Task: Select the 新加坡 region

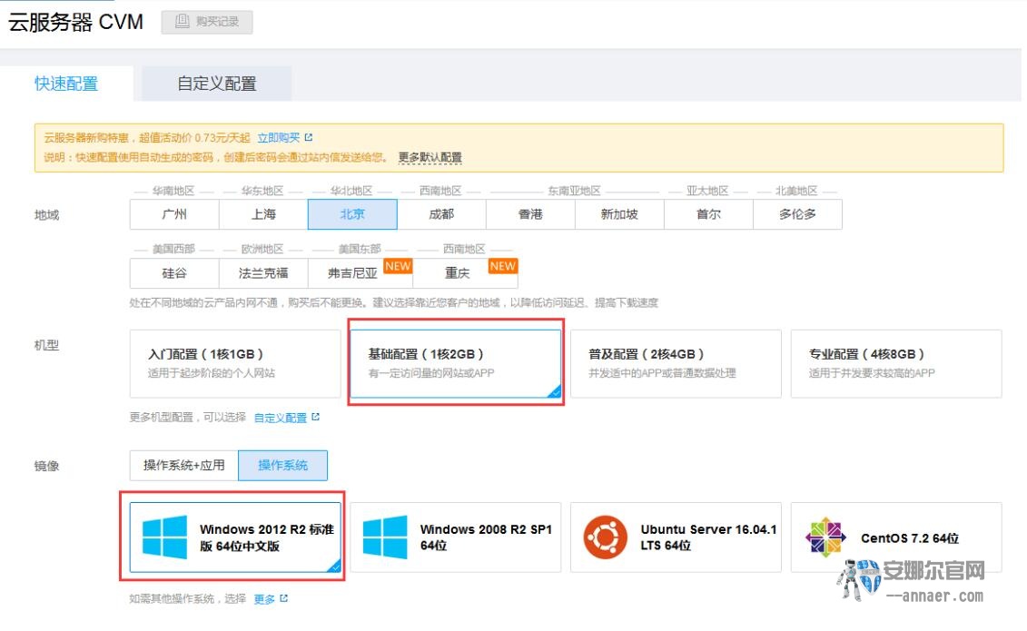Action: [619, 214]
